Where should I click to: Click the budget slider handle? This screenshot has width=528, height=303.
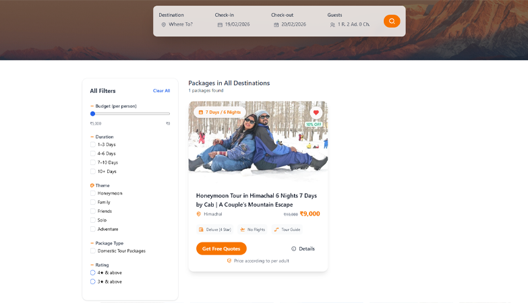tap(92, 114)
